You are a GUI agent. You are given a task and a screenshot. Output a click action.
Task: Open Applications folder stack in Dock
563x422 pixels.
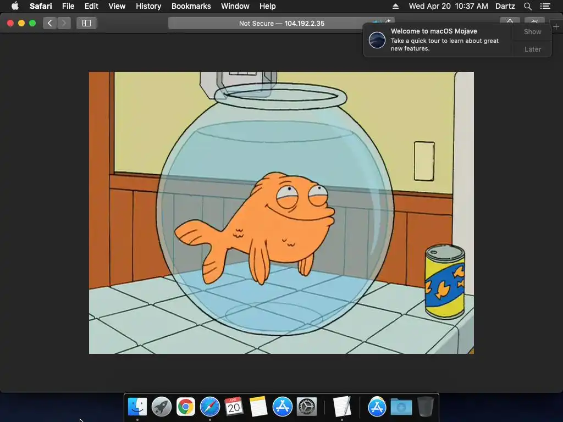[377, 407]
